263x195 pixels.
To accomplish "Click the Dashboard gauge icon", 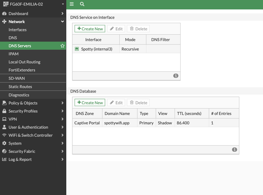I will click(x=4, y=14).
